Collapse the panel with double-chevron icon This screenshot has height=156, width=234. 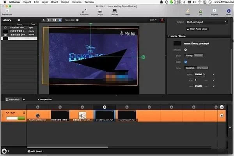pyautogui.click(x=230, y=128)
